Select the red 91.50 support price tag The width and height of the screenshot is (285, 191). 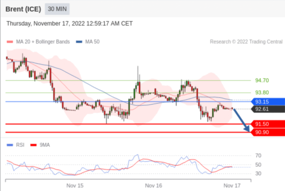point(268,124)
